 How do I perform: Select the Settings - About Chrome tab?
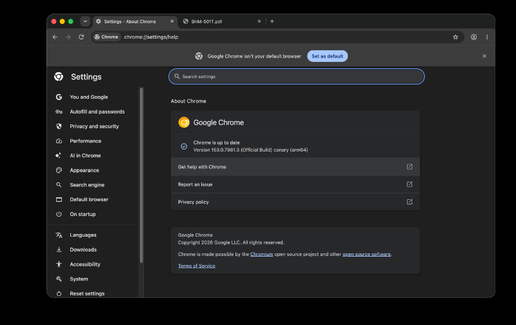click(x=135, y=21)
